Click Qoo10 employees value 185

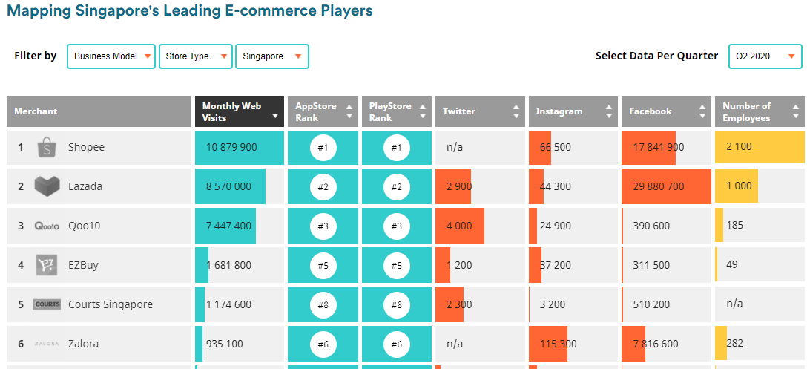click(x=734, y=225)
